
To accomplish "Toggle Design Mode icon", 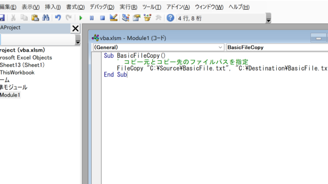I will point(113,18).
